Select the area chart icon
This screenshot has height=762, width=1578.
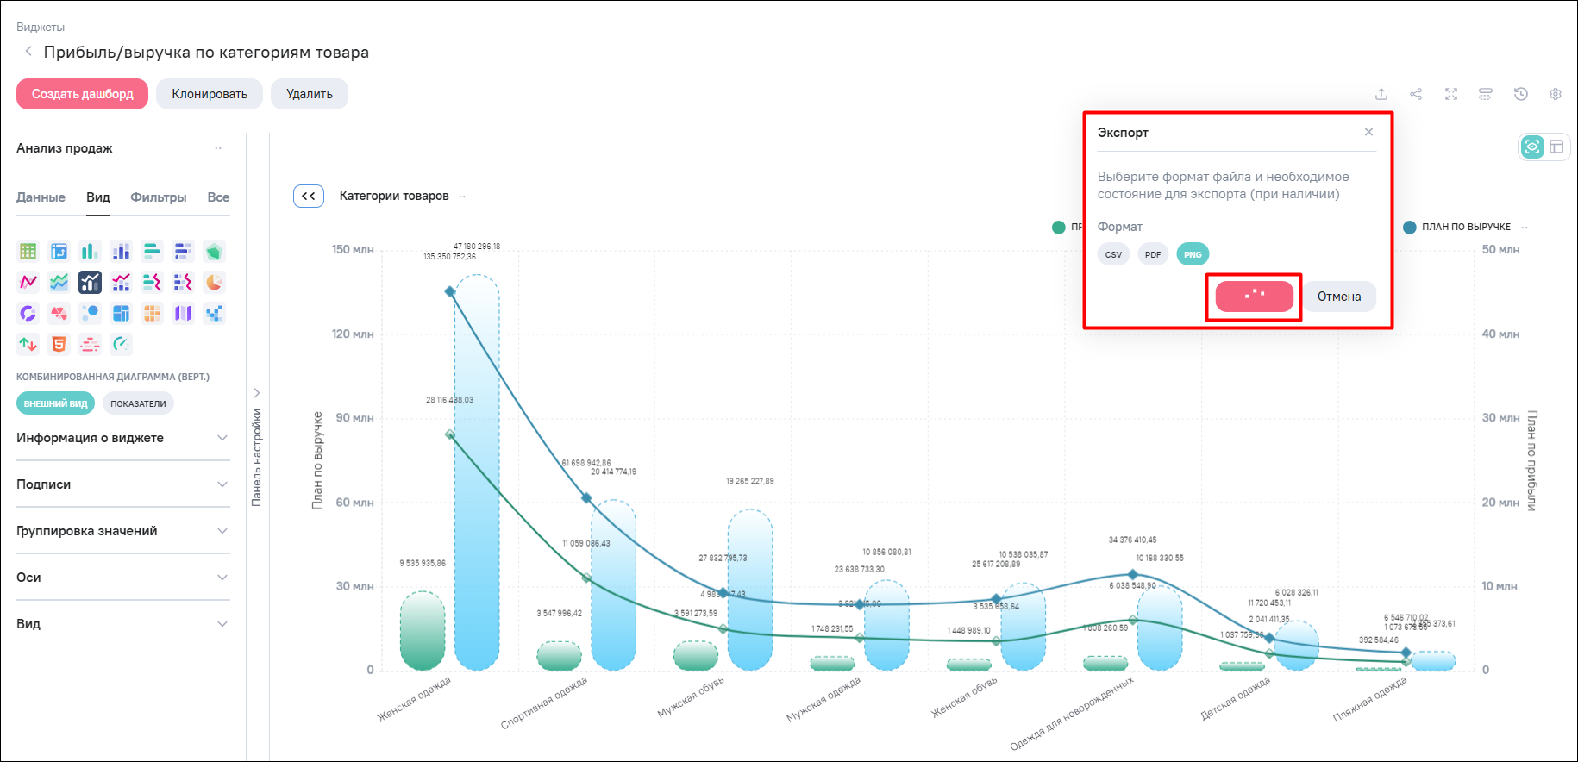click(59, 282)
